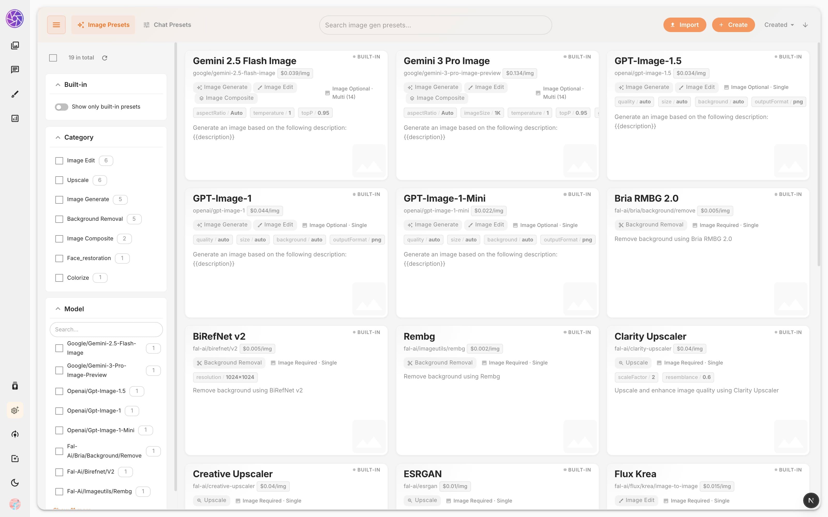Open the presets gear sidebar icon
The height and width of the screenshot is (517, 828).
point(15,410)
